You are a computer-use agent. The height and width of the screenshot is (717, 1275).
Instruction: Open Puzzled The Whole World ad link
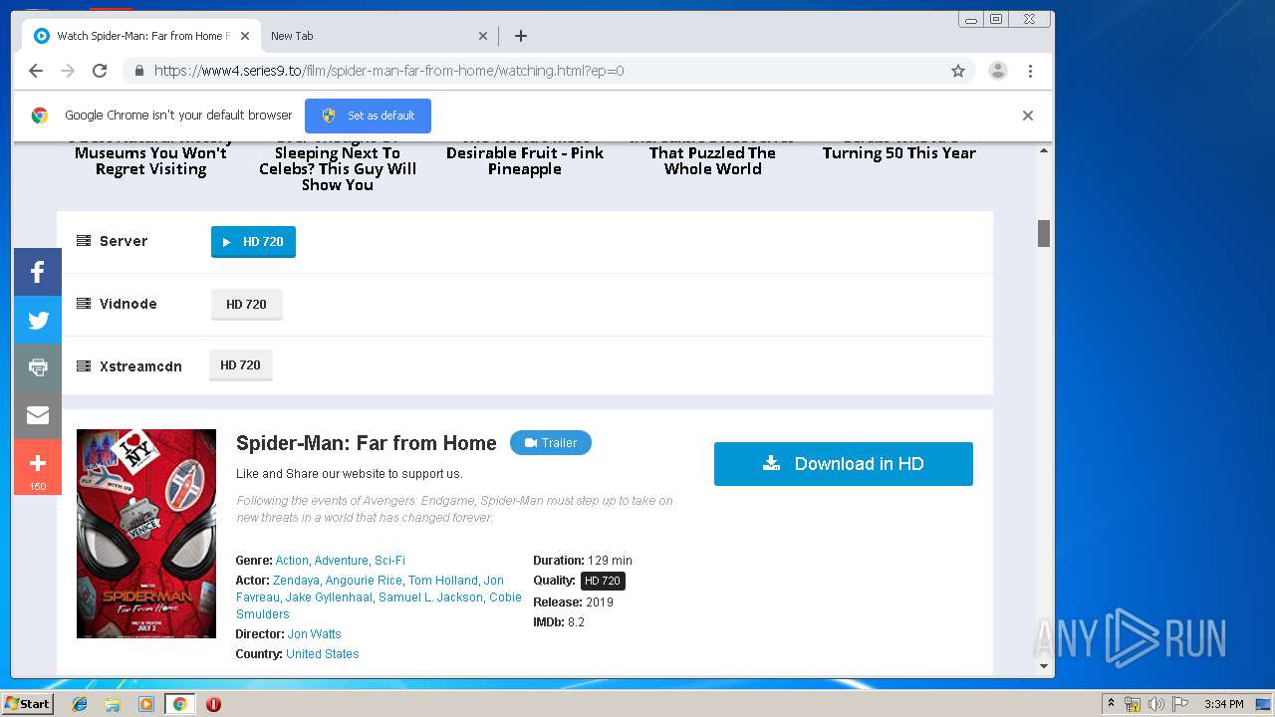tap(712, 160)
